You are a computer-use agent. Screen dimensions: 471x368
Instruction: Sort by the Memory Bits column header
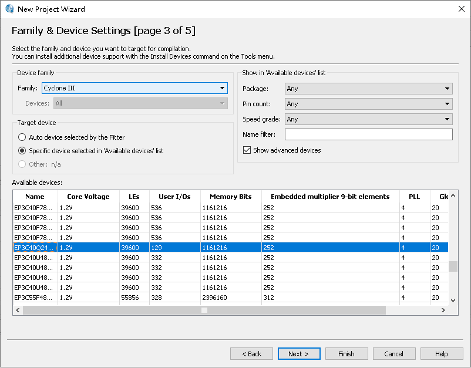[231, 197]
